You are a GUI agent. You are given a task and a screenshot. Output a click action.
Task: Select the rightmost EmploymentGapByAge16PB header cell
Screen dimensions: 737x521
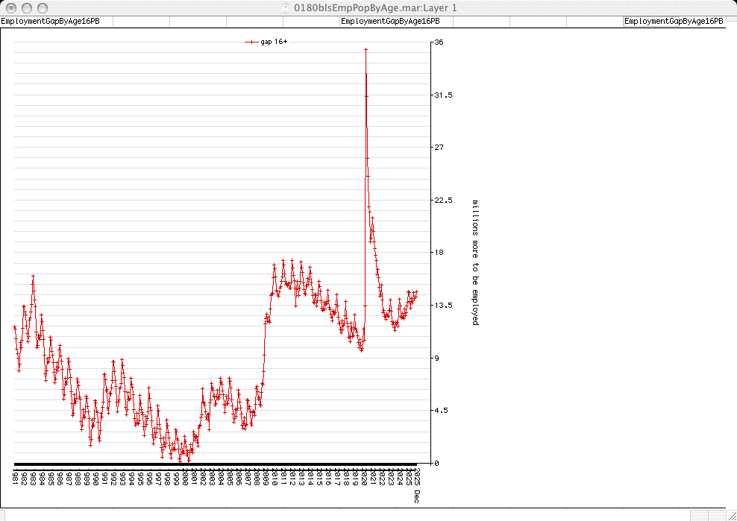pyautogui.click(x=674, y=22)
